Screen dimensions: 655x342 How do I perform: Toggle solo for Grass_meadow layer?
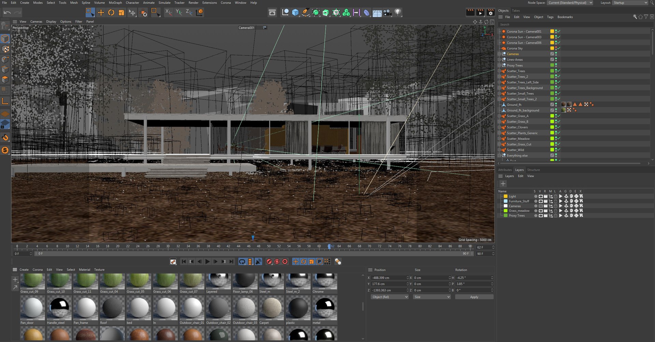point(536,211)
